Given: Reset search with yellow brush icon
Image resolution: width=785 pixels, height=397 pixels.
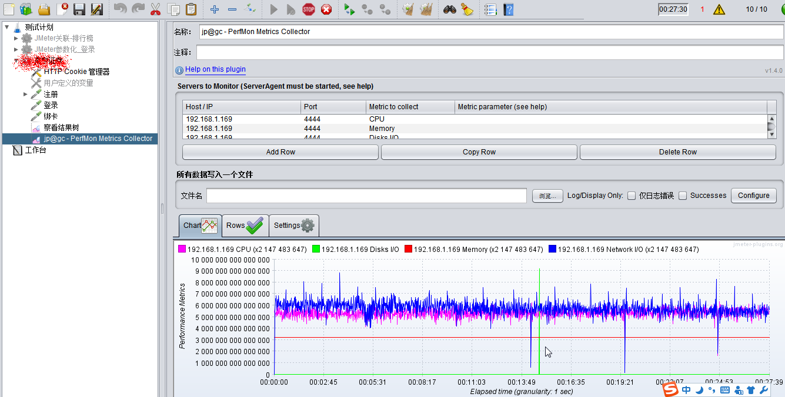Looking at the screenshot, I should (467, 9).
